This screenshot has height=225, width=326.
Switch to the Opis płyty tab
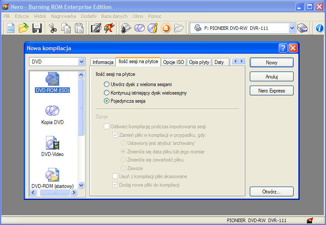pyautogui.click(x=199, y=62)
